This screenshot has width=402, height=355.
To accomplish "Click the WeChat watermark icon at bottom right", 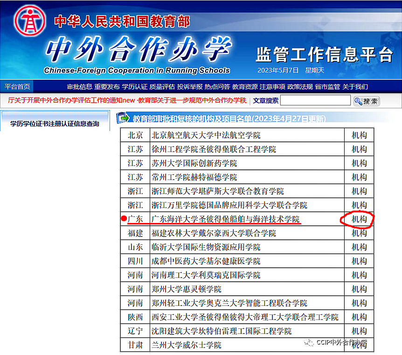I will coord(309,343).
